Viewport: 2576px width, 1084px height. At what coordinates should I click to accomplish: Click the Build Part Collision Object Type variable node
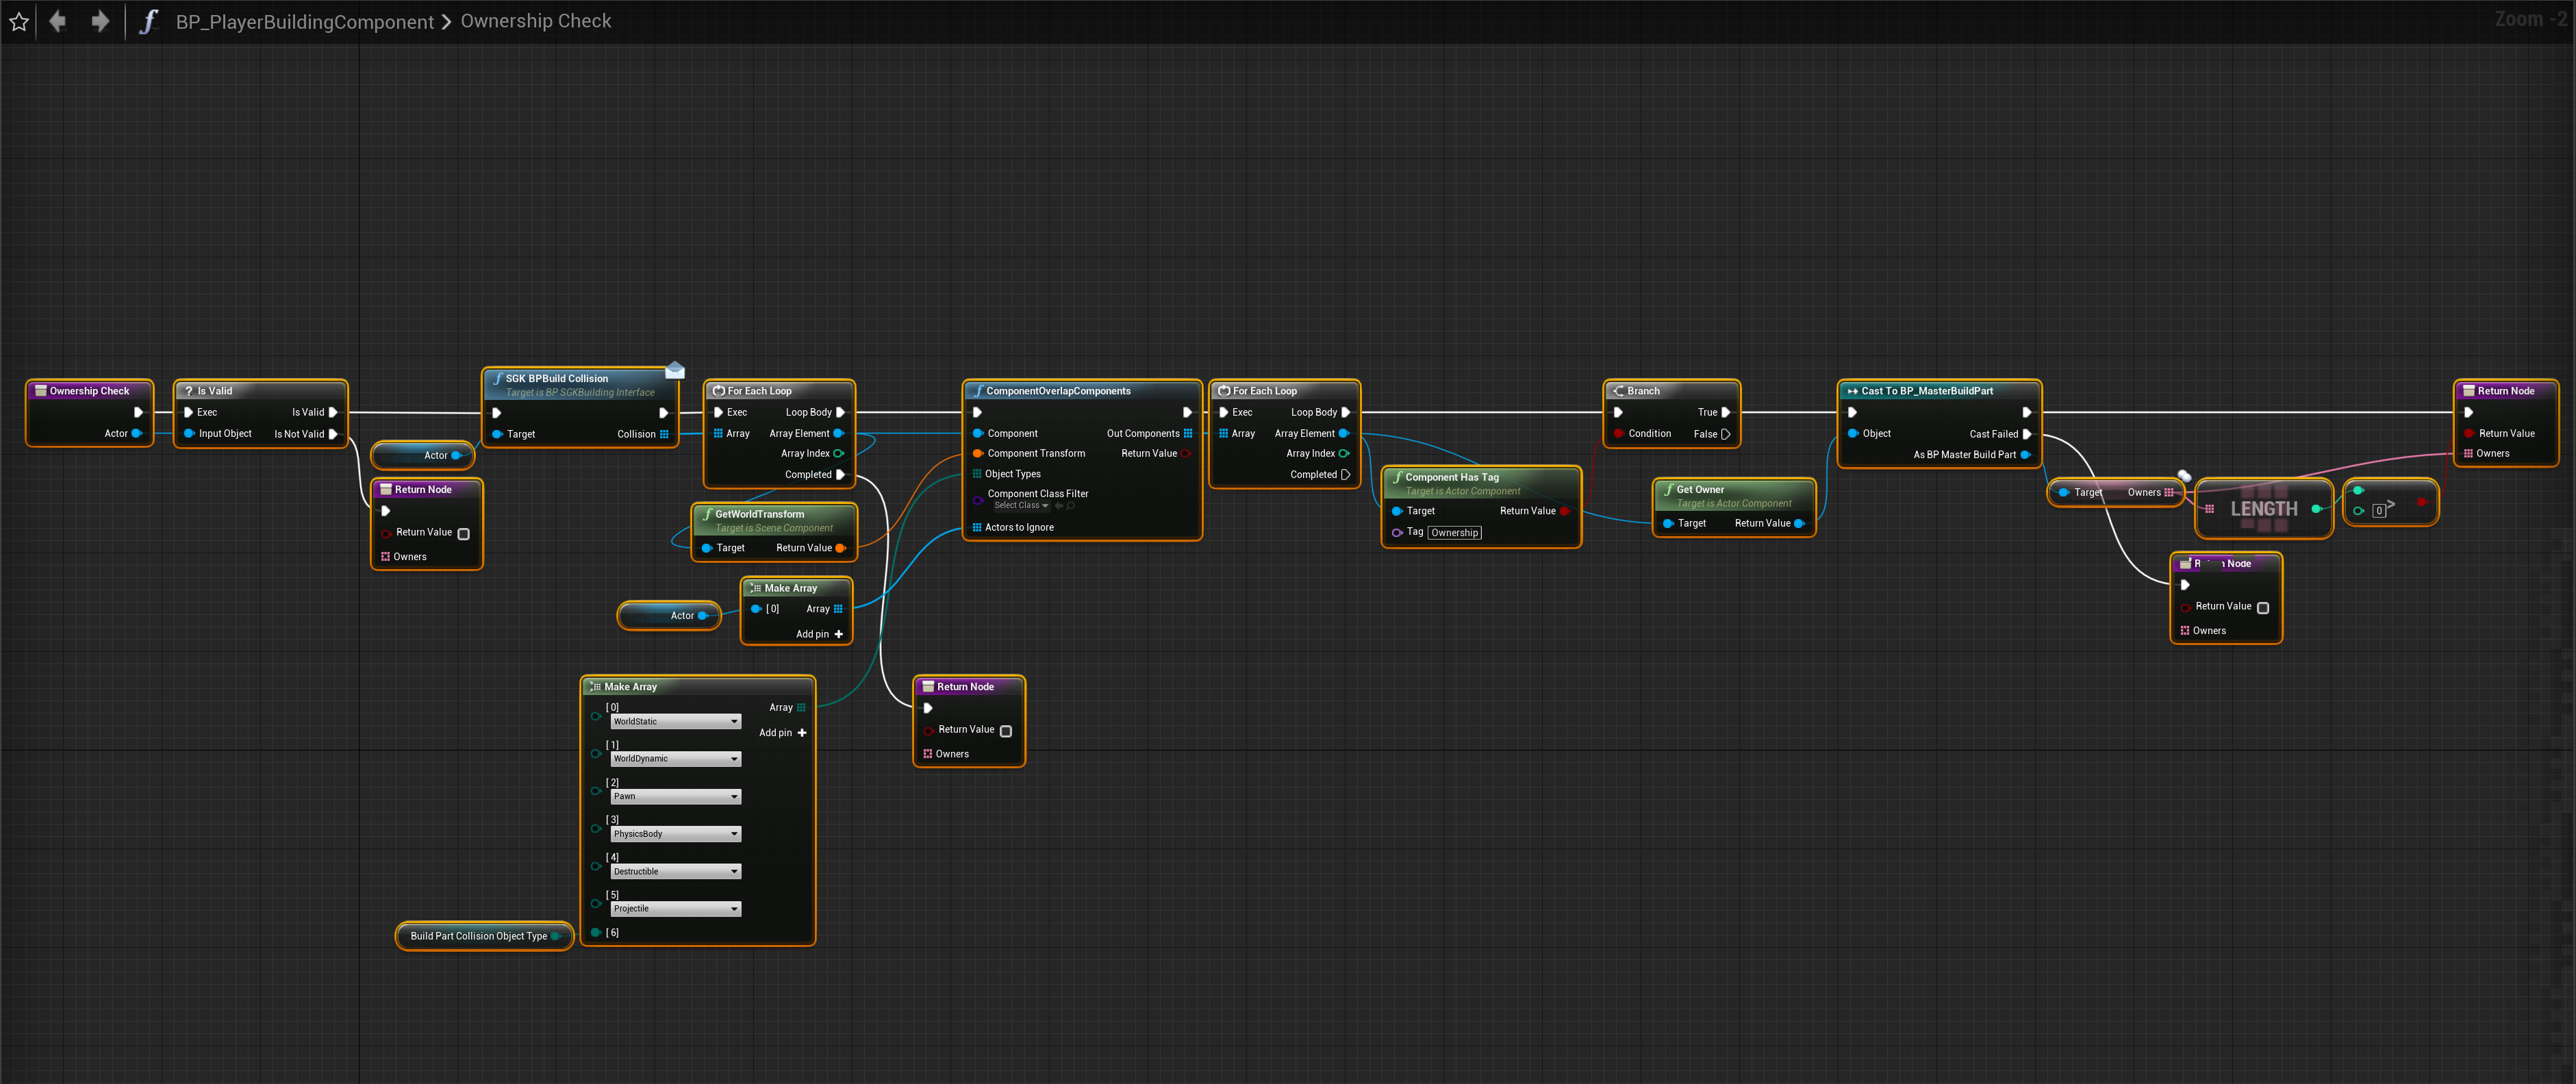(478, 936)
